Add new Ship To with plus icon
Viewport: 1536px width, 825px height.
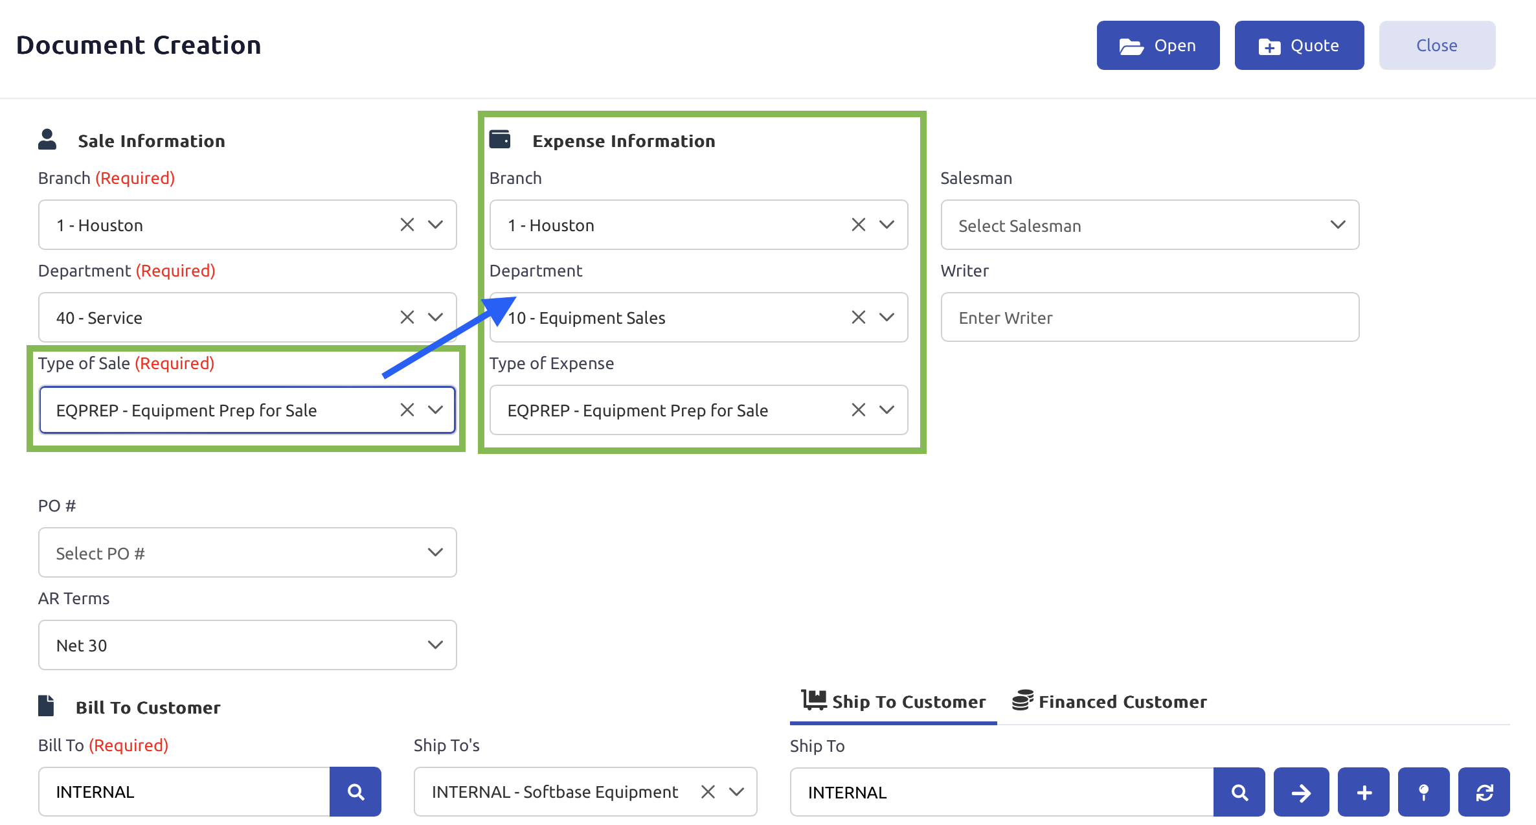coord(1363,792)
